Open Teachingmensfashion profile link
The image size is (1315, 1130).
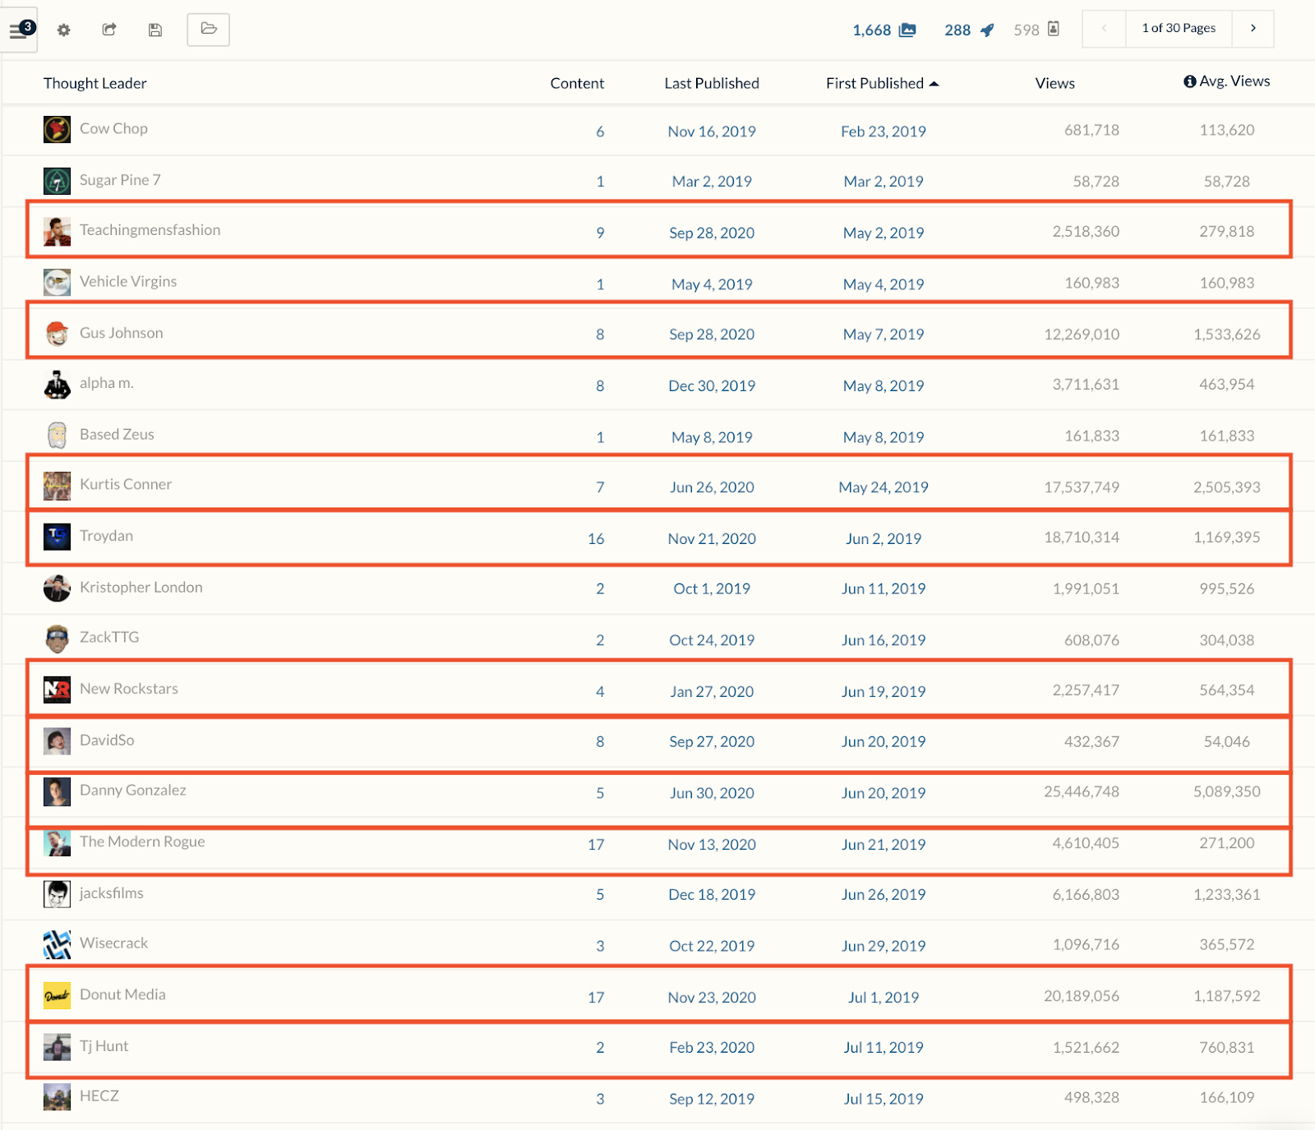(x=150, y=230)
